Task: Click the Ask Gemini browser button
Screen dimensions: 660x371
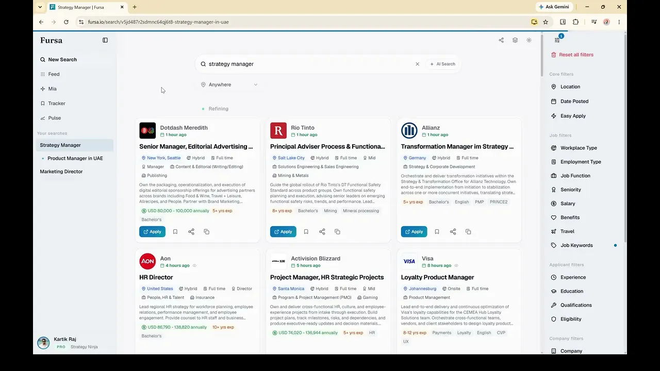Action: pos(554,7)
